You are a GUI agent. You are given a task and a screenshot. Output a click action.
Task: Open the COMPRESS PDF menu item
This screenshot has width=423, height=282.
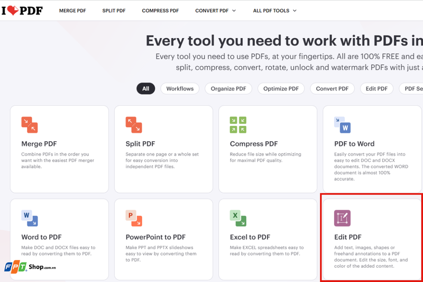[160, 11]
